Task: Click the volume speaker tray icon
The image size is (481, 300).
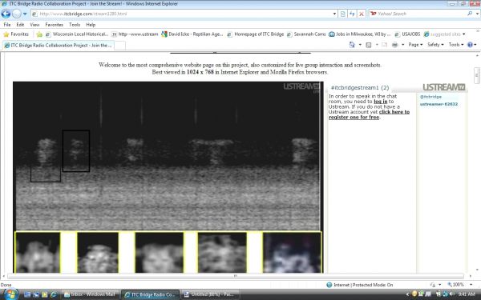Action: [452, 294]
